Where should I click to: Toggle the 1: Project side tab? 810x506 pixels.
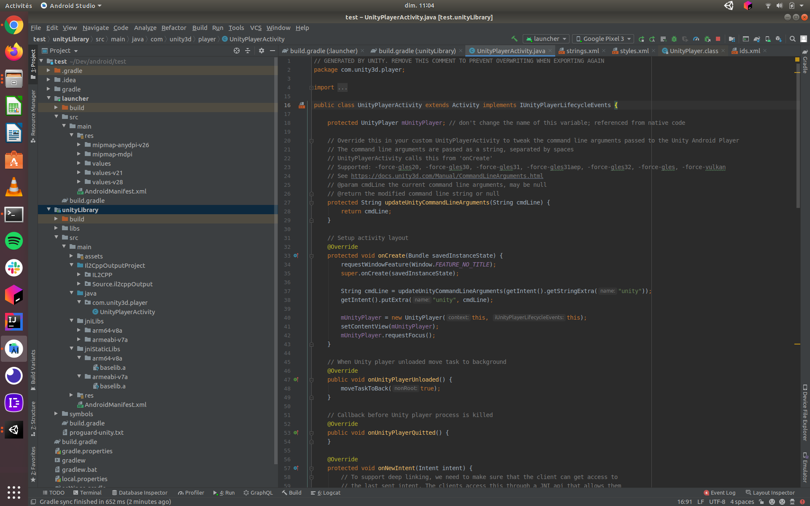click(33, 64)
